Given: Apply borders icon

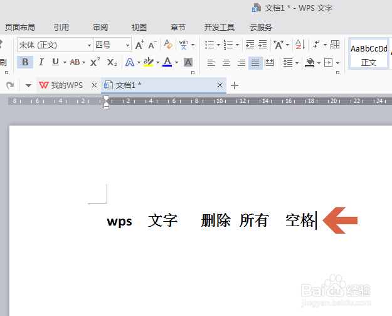Looking at the screenshot, I should coord(328,63).
